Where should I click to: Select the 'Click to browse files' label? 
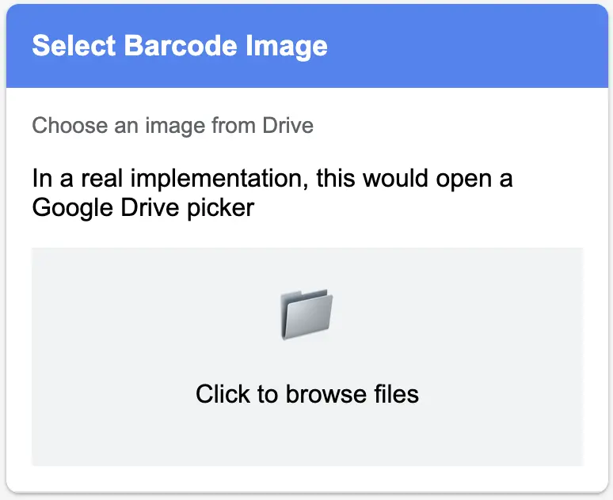tap(307, 394)
